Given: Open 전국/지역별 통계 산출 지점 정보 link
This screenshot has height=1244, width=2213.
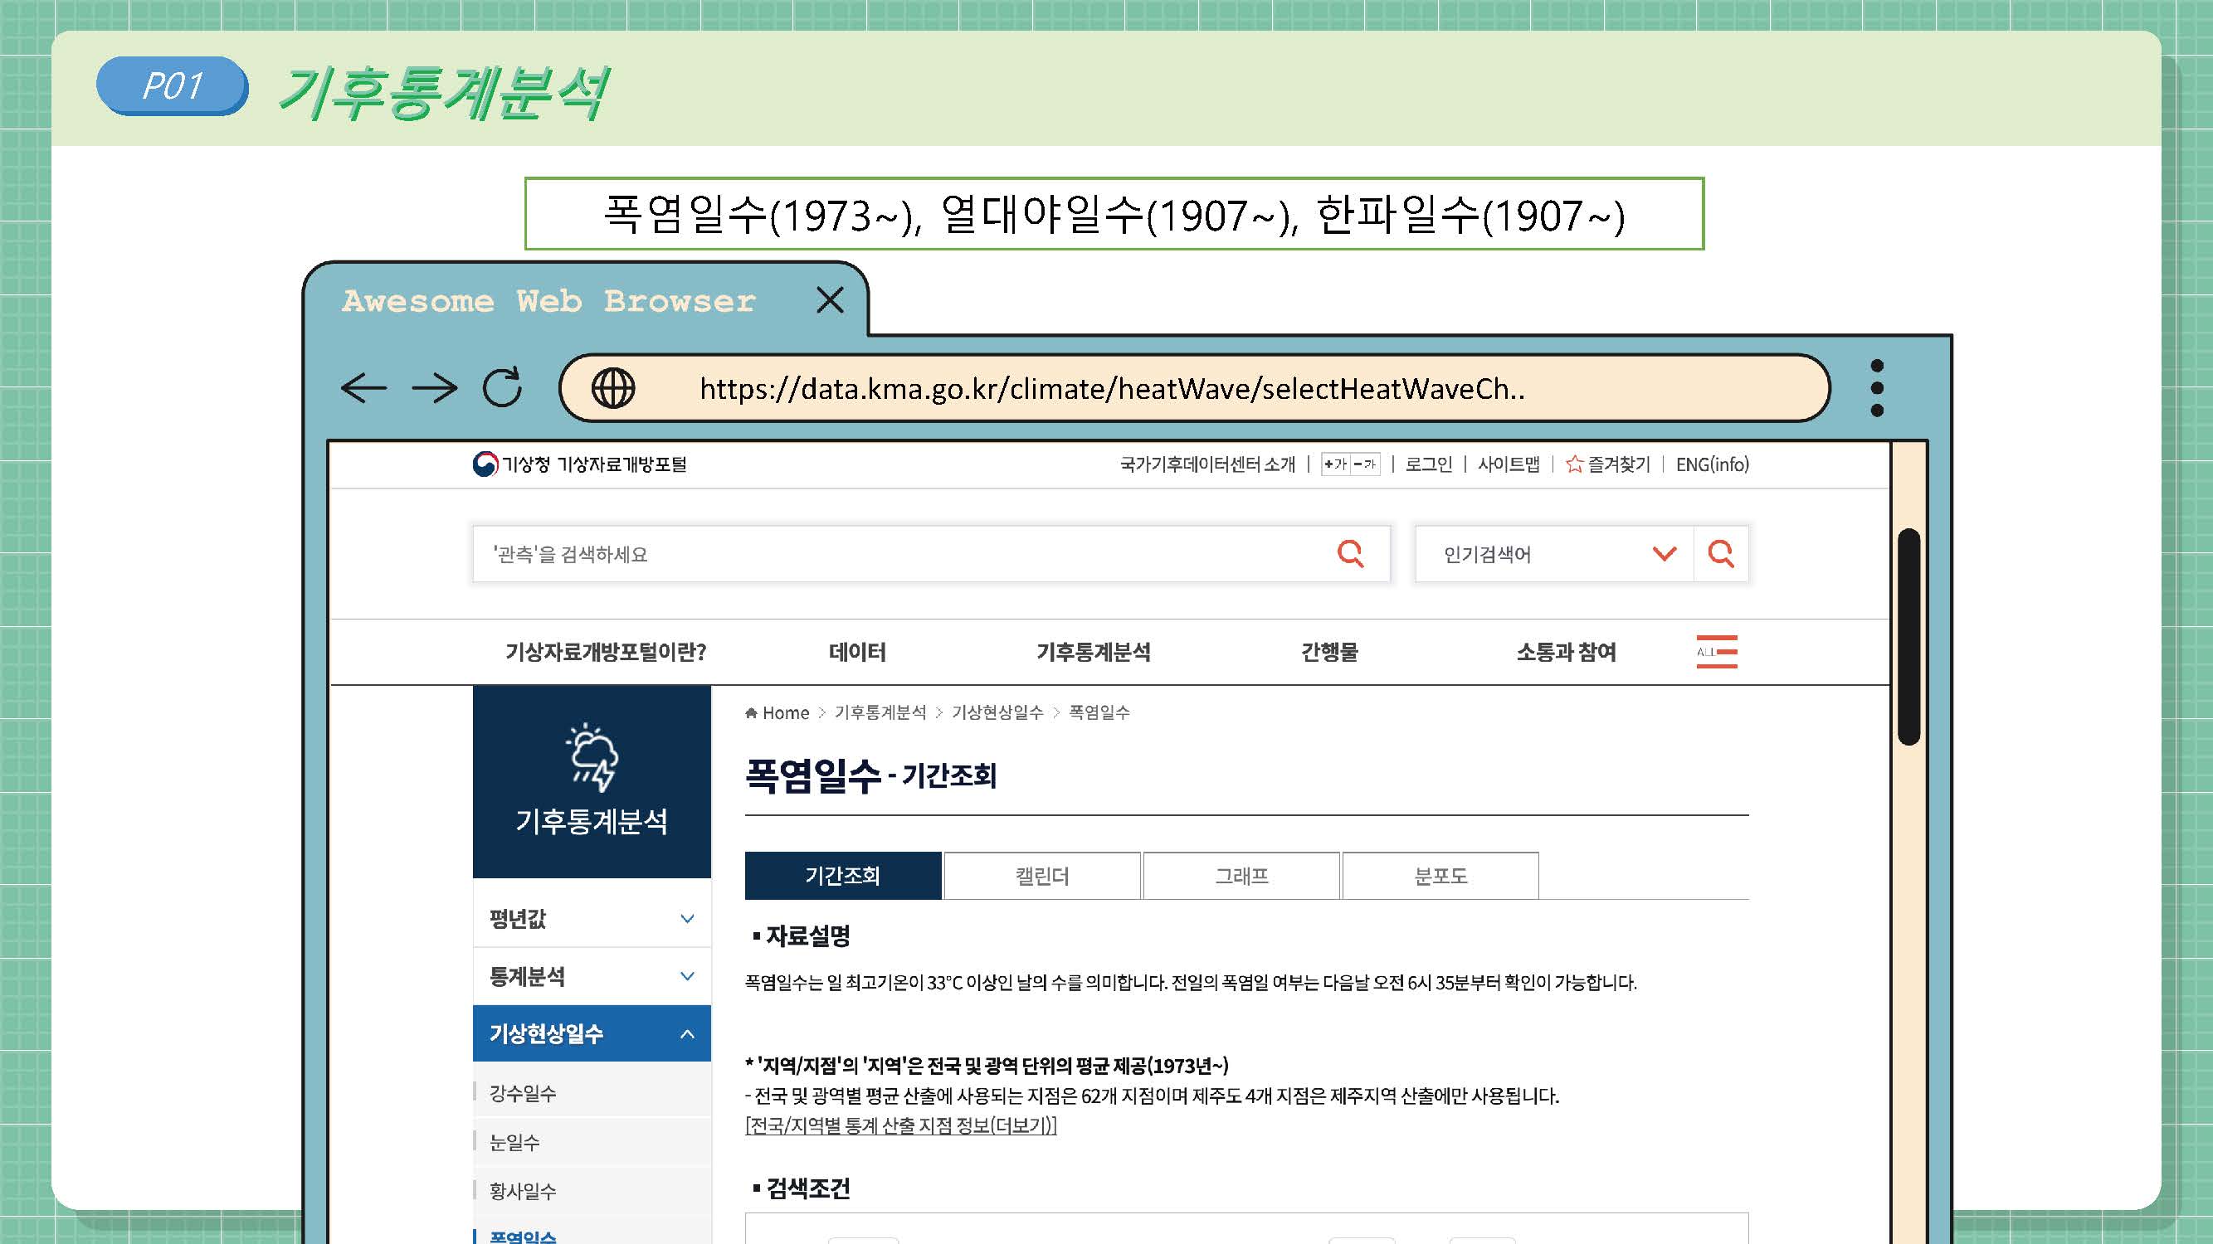Looking at the screenshot, I should click(900, 1125).
